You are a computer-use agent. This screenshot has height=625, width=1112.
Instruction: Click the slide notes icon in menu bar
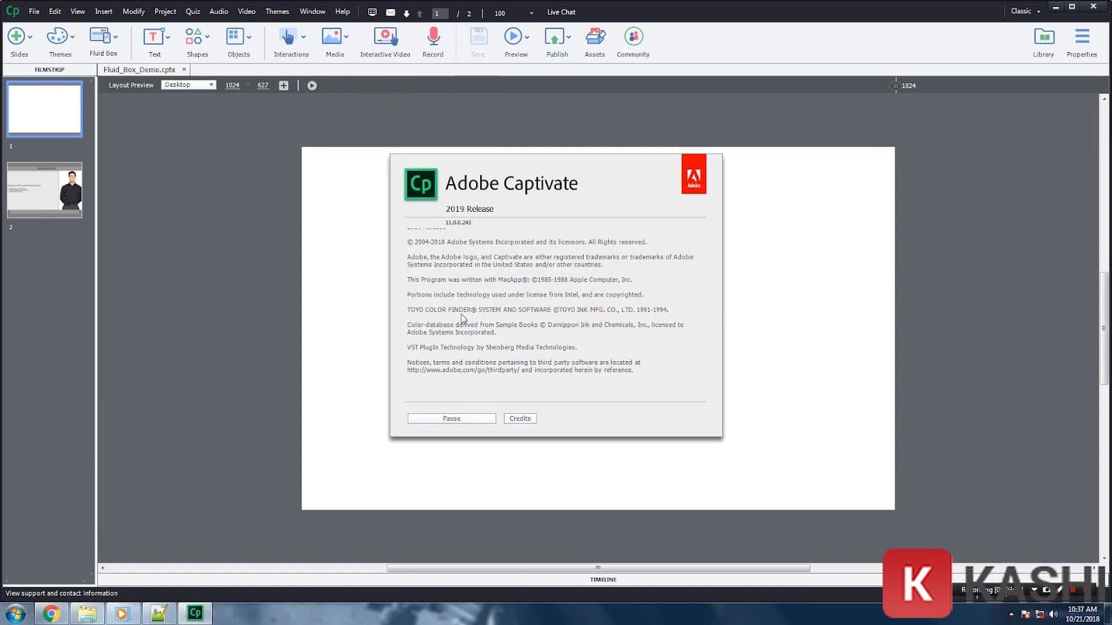(373, 12)
